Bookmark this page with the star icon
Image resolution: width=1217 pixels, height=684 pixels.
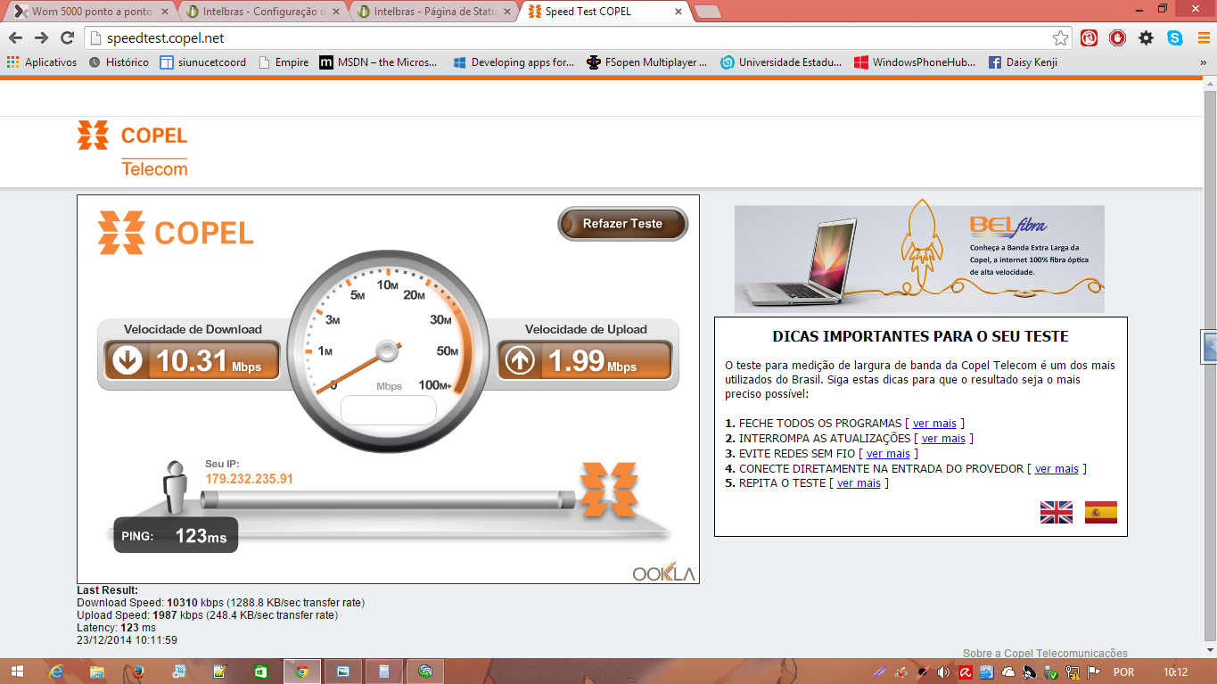pos(1060,37)
